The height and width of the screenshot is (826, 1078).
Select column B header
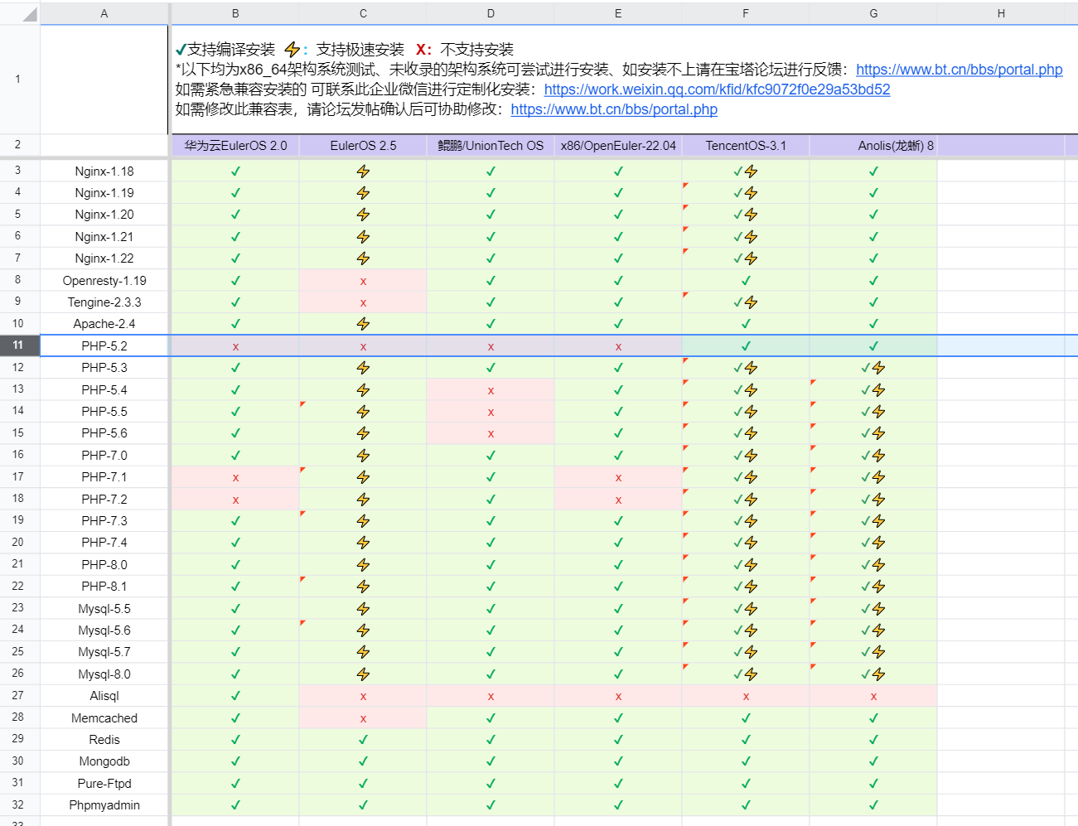click(x=235, y=13)
